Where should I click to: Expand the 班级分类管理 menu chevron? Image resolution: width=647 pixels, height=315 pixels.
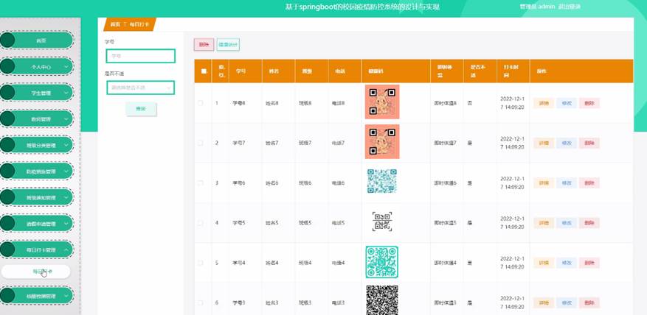tap(66, 145)
